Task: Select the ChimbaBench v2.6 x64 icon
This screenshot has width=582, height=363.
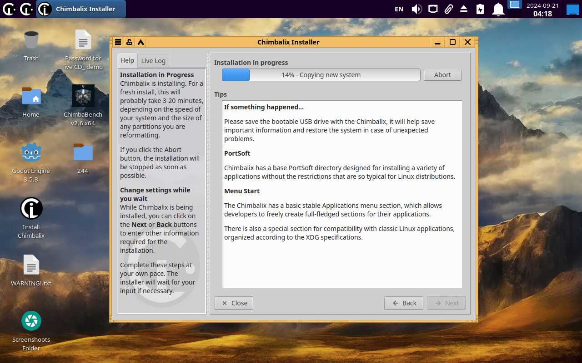Action: point(83,106)
